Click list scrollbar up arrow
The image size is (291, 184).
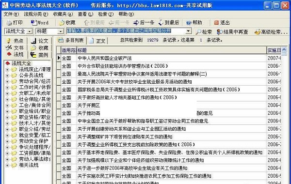coord(284,50)
